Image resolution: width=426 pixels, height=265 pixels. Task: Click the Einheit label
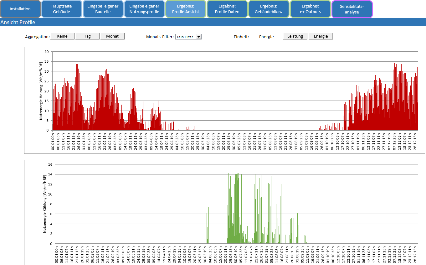tap(241, 37)
